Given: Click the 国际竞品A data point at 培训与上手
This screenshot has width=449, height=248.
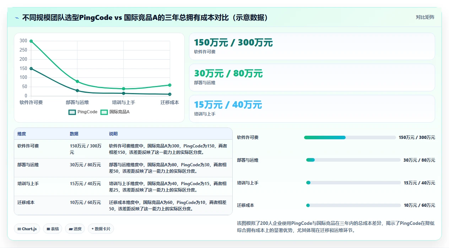Looking at the screenshot, I should click(124, 89).
